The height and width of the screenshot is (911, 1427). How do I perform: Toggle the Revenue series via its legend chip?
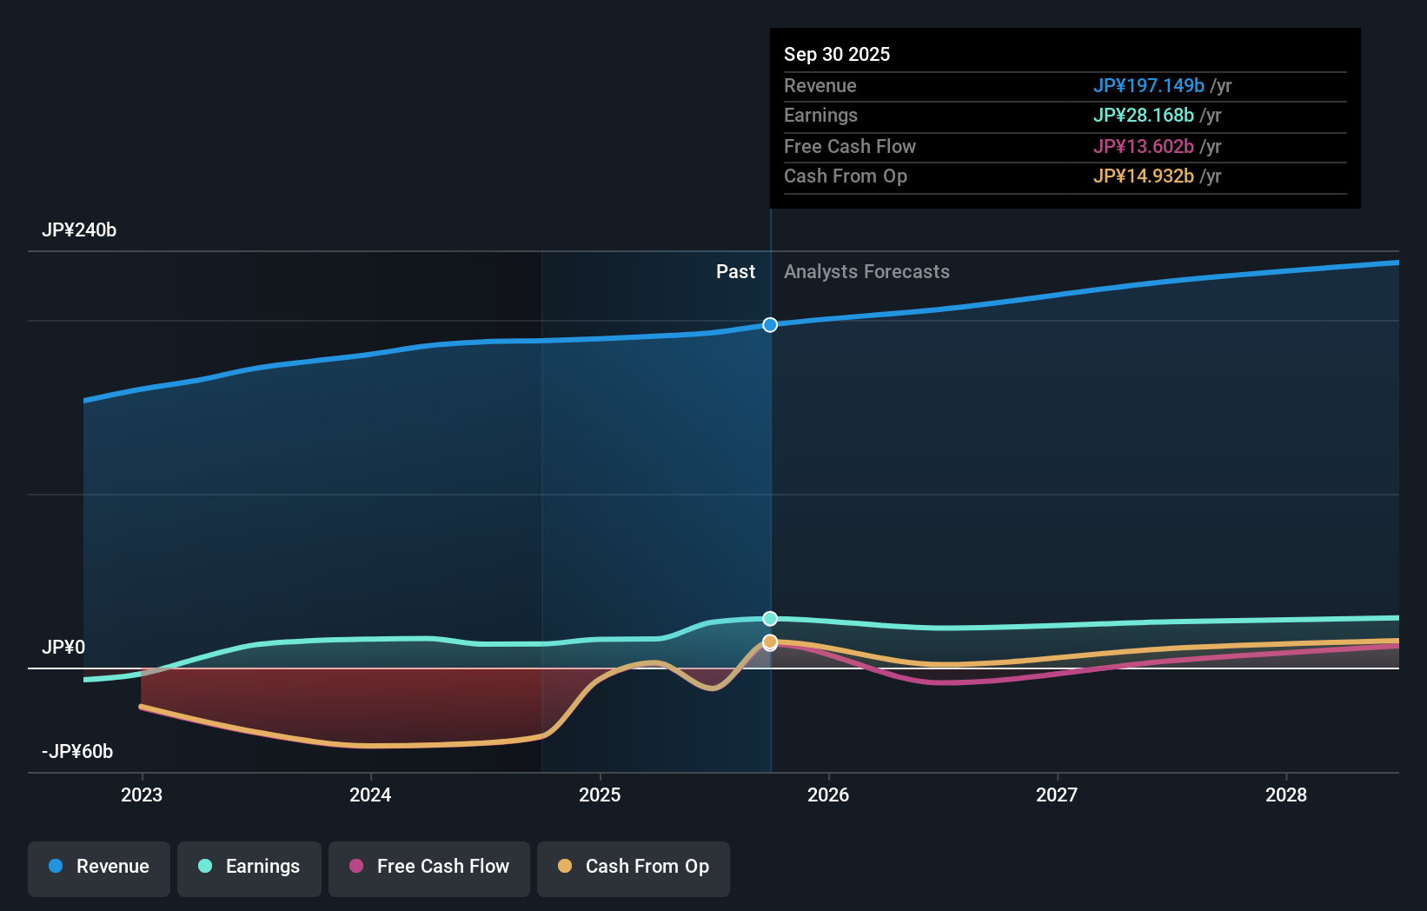pos(98,867)
